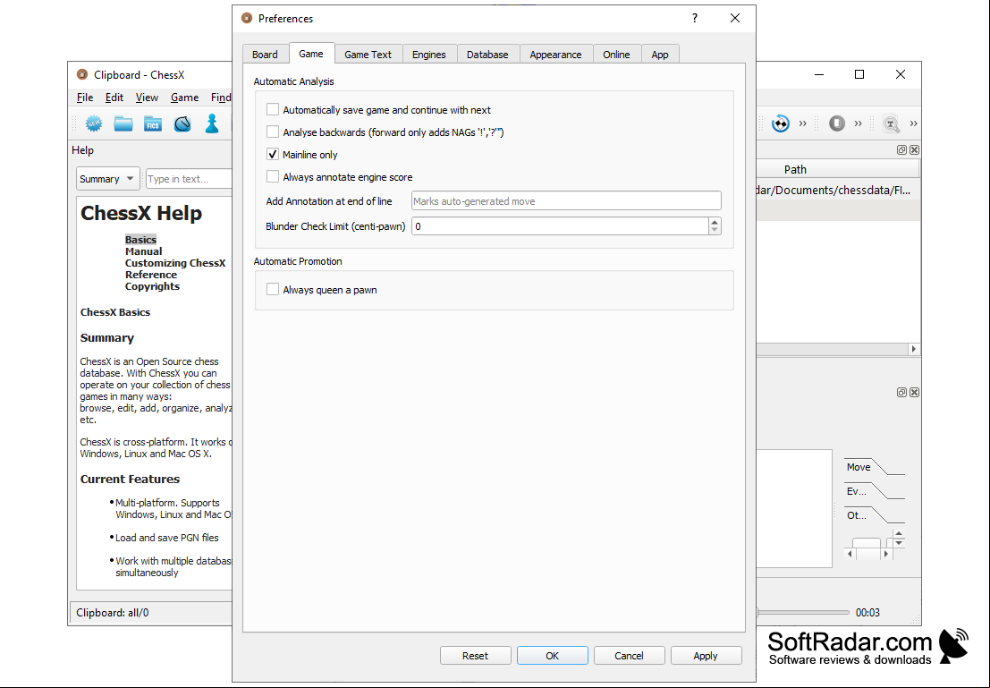Apply the preference changes
Viewport: 990px width, 688px height.
[706, 656]
